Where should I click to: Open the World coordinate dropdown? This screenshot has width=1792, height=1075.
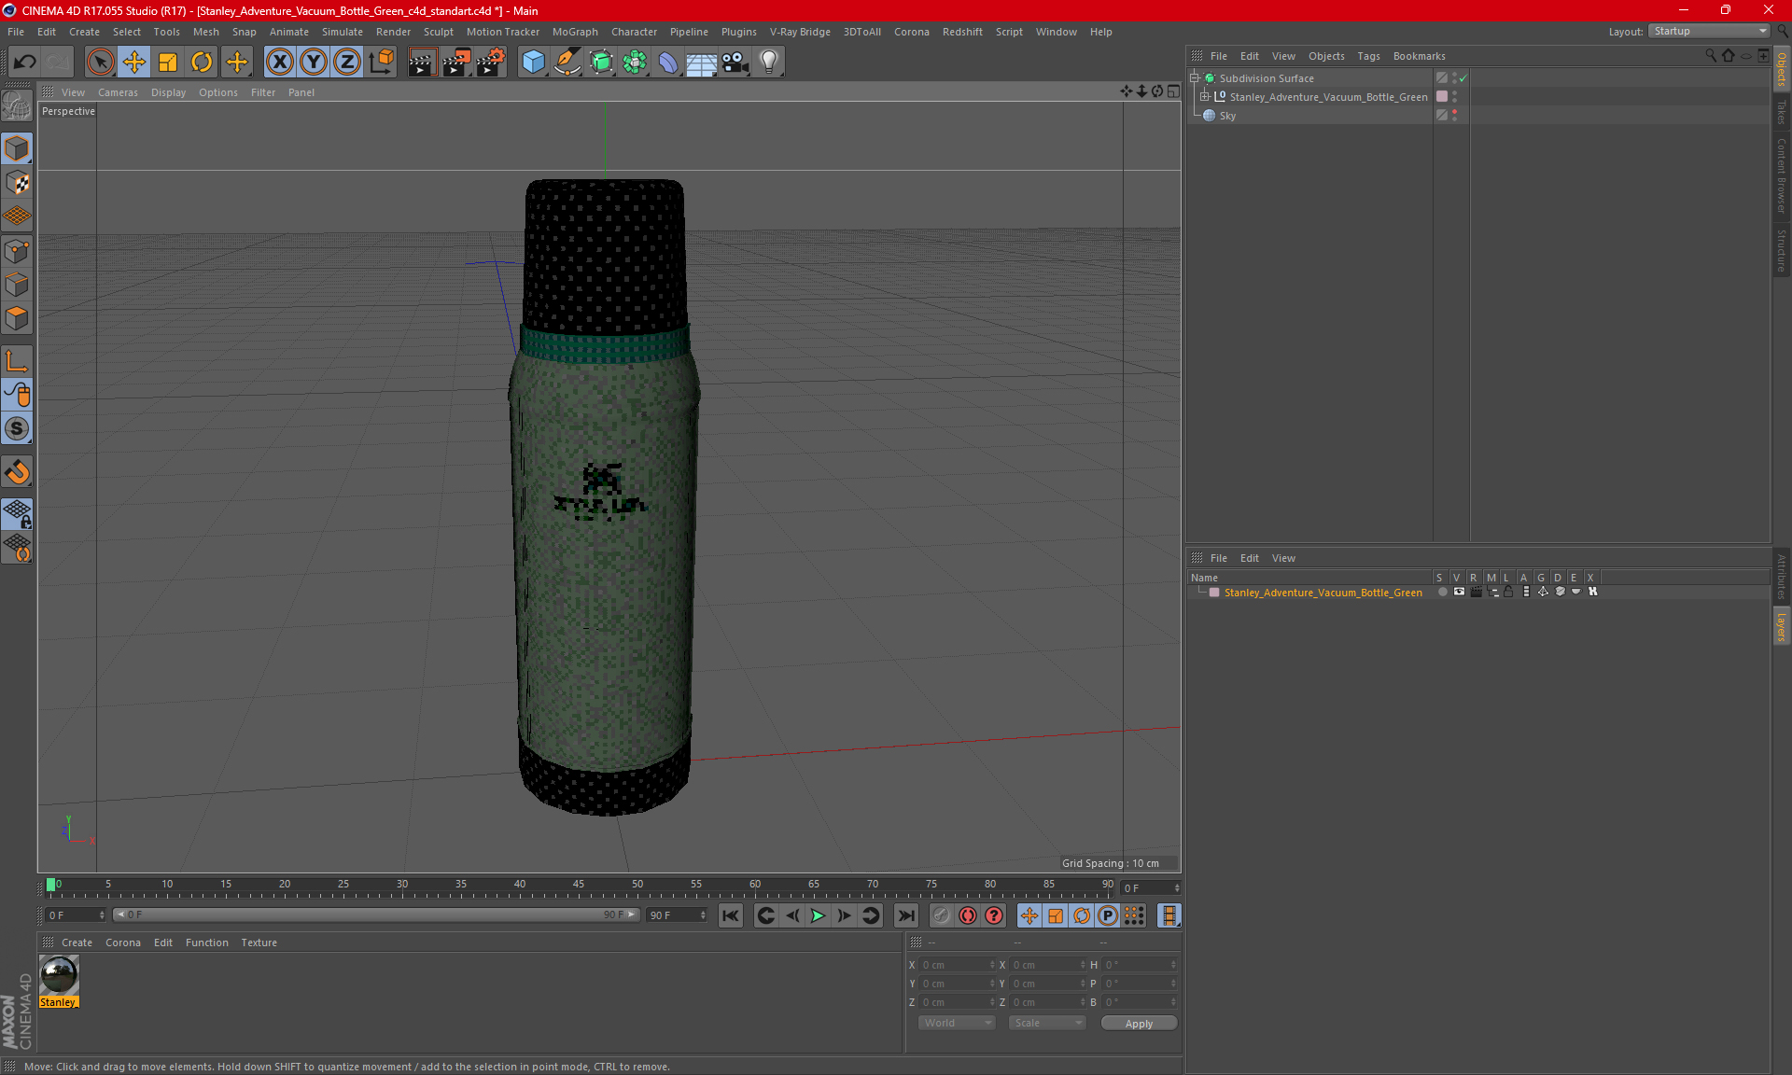(x=957, y=1023)
